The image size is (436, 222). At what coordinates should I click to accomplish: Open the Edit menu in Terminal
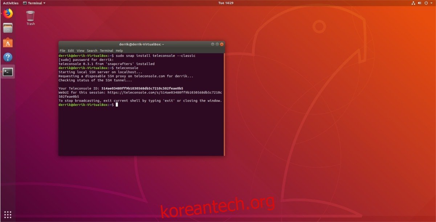pos(70,51)
